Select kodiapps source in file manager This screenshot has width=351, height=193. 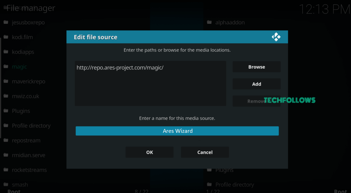tap(23, 52)
